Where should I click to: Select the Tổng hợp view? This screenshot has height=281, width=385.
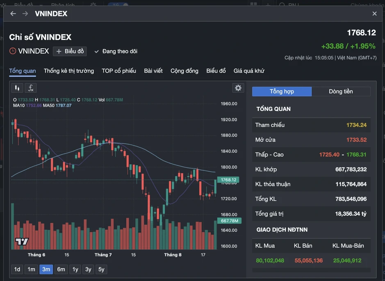pyautogui.click(x=282, y=91)
